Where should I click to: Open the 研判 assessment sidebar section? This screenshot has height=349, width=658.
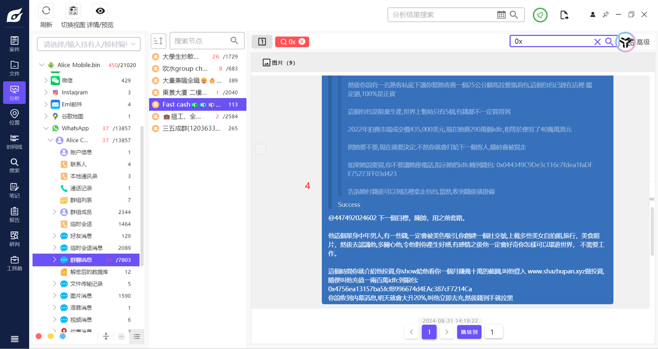pyautogui.click(x=14, y=239)
